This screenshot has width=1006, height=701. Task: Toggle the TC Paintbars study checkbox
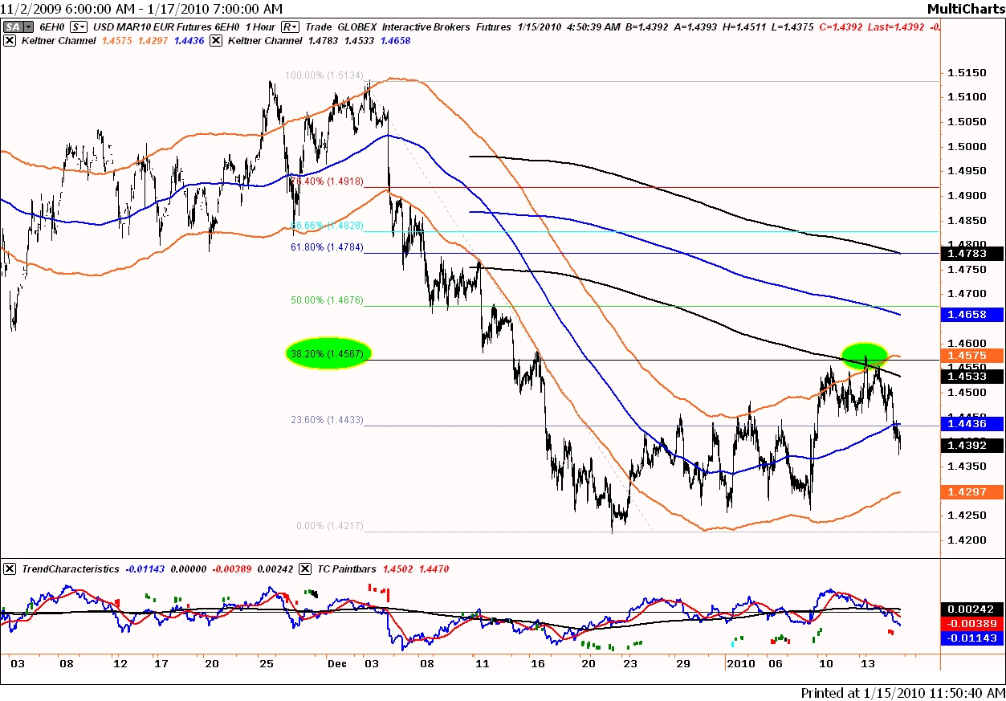click(304, 569)
